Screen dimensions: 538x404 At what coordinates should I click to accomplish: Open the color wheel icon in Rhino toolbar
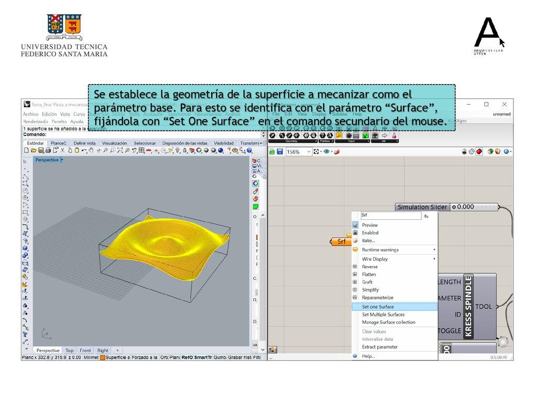(x=199, y=150)
